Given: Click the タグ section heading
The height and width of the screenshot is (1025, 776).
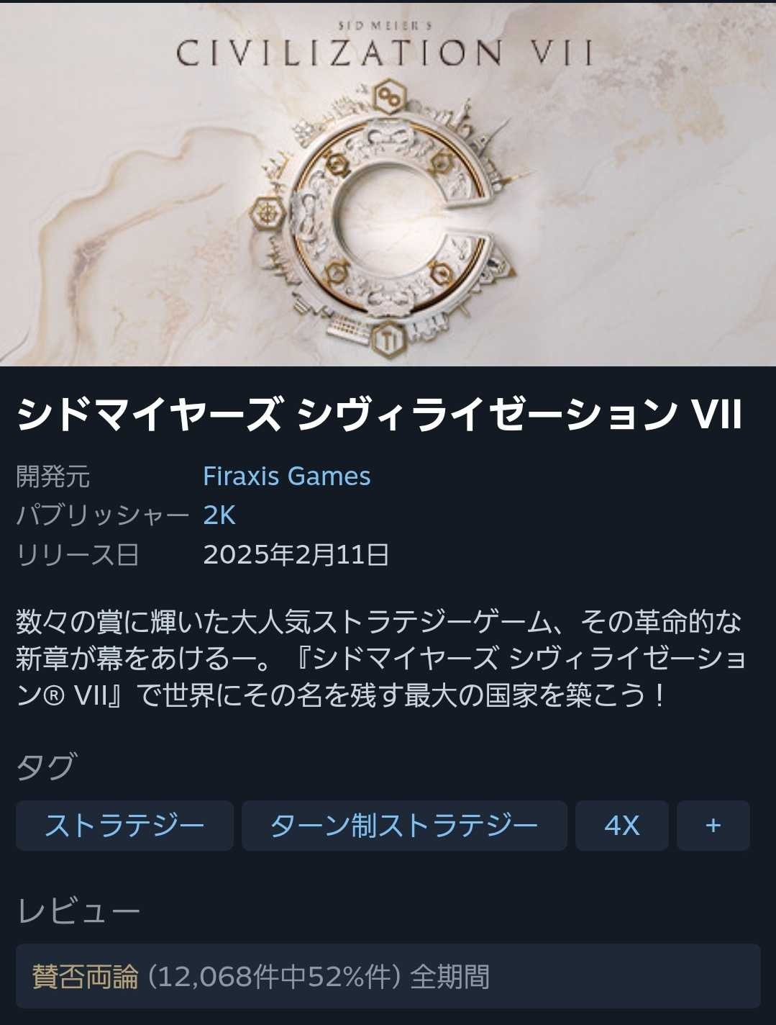Looking at the screenshot, I should [45, 767].
